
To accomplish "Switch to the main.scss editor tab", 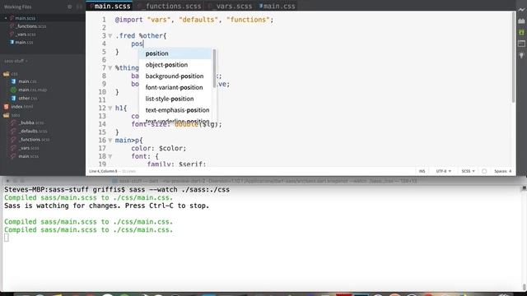I will (x=110, y=6).
